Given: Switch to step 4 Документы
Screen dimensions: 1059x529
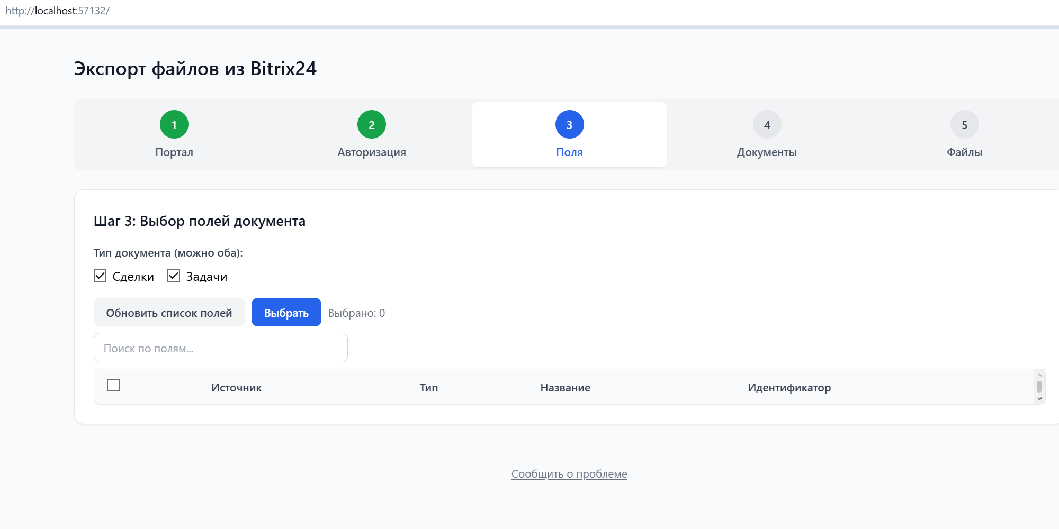Looking at the screenshot, I should [767, 134].
